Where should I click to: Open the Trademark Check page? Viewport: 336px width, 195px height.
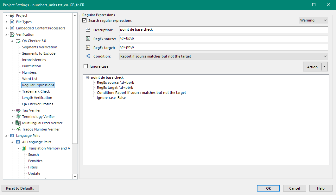tap(36, 91)
